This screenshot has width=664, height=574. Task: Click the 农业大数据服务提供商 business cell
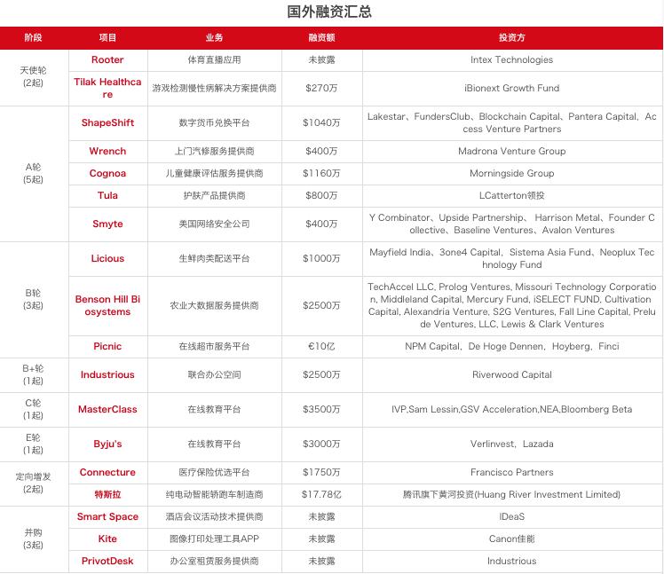tap(214, 305)
